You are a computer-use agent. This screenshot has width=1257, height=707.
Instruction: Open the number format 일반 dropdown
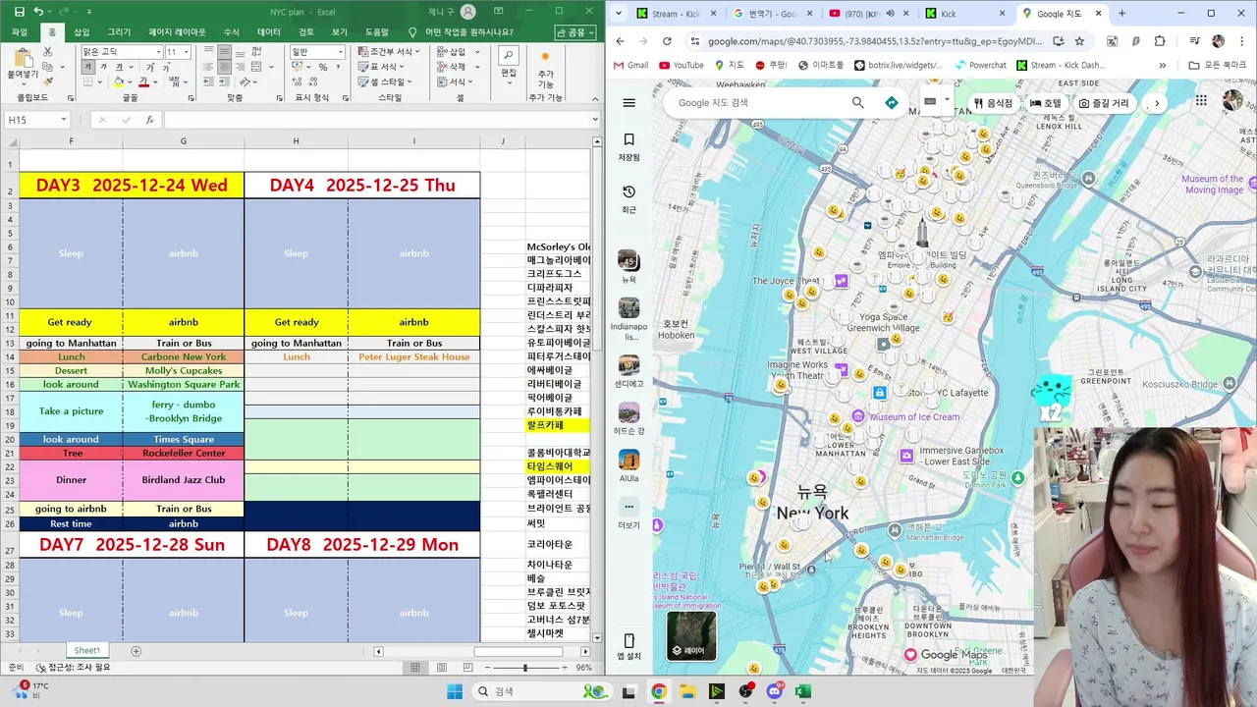coord(339,52)
